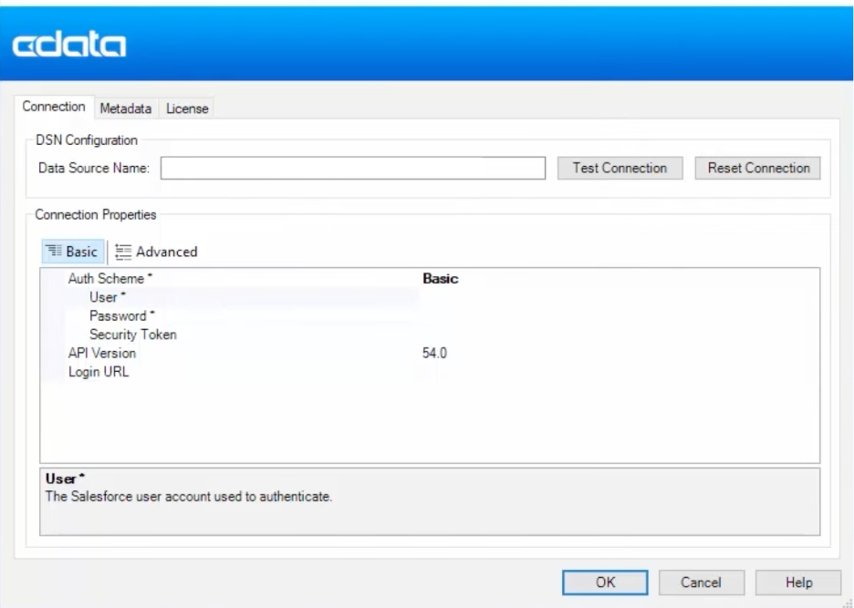The image size is (854, 608).
Task: Click the API Version value 54.0
Action: pos(434,353)
